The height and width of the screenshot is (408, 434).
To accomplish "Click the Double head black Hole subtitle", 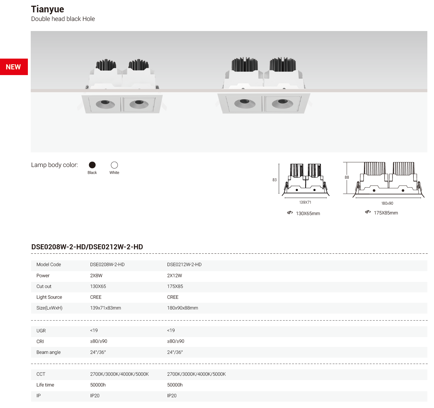I will click(x=63, y=19).
